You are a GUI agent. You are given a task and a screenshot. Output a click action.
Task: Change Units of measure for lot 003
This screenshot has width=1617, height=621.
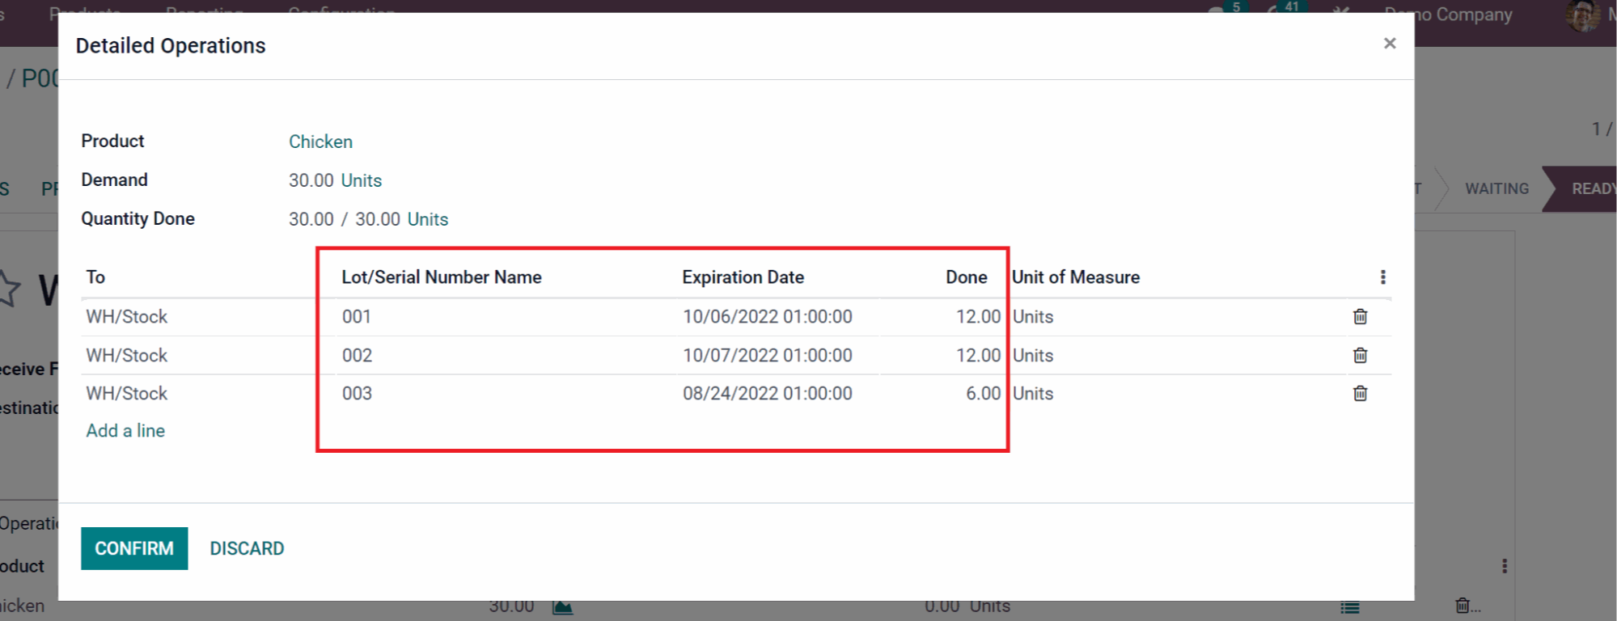coord(1033,393)
